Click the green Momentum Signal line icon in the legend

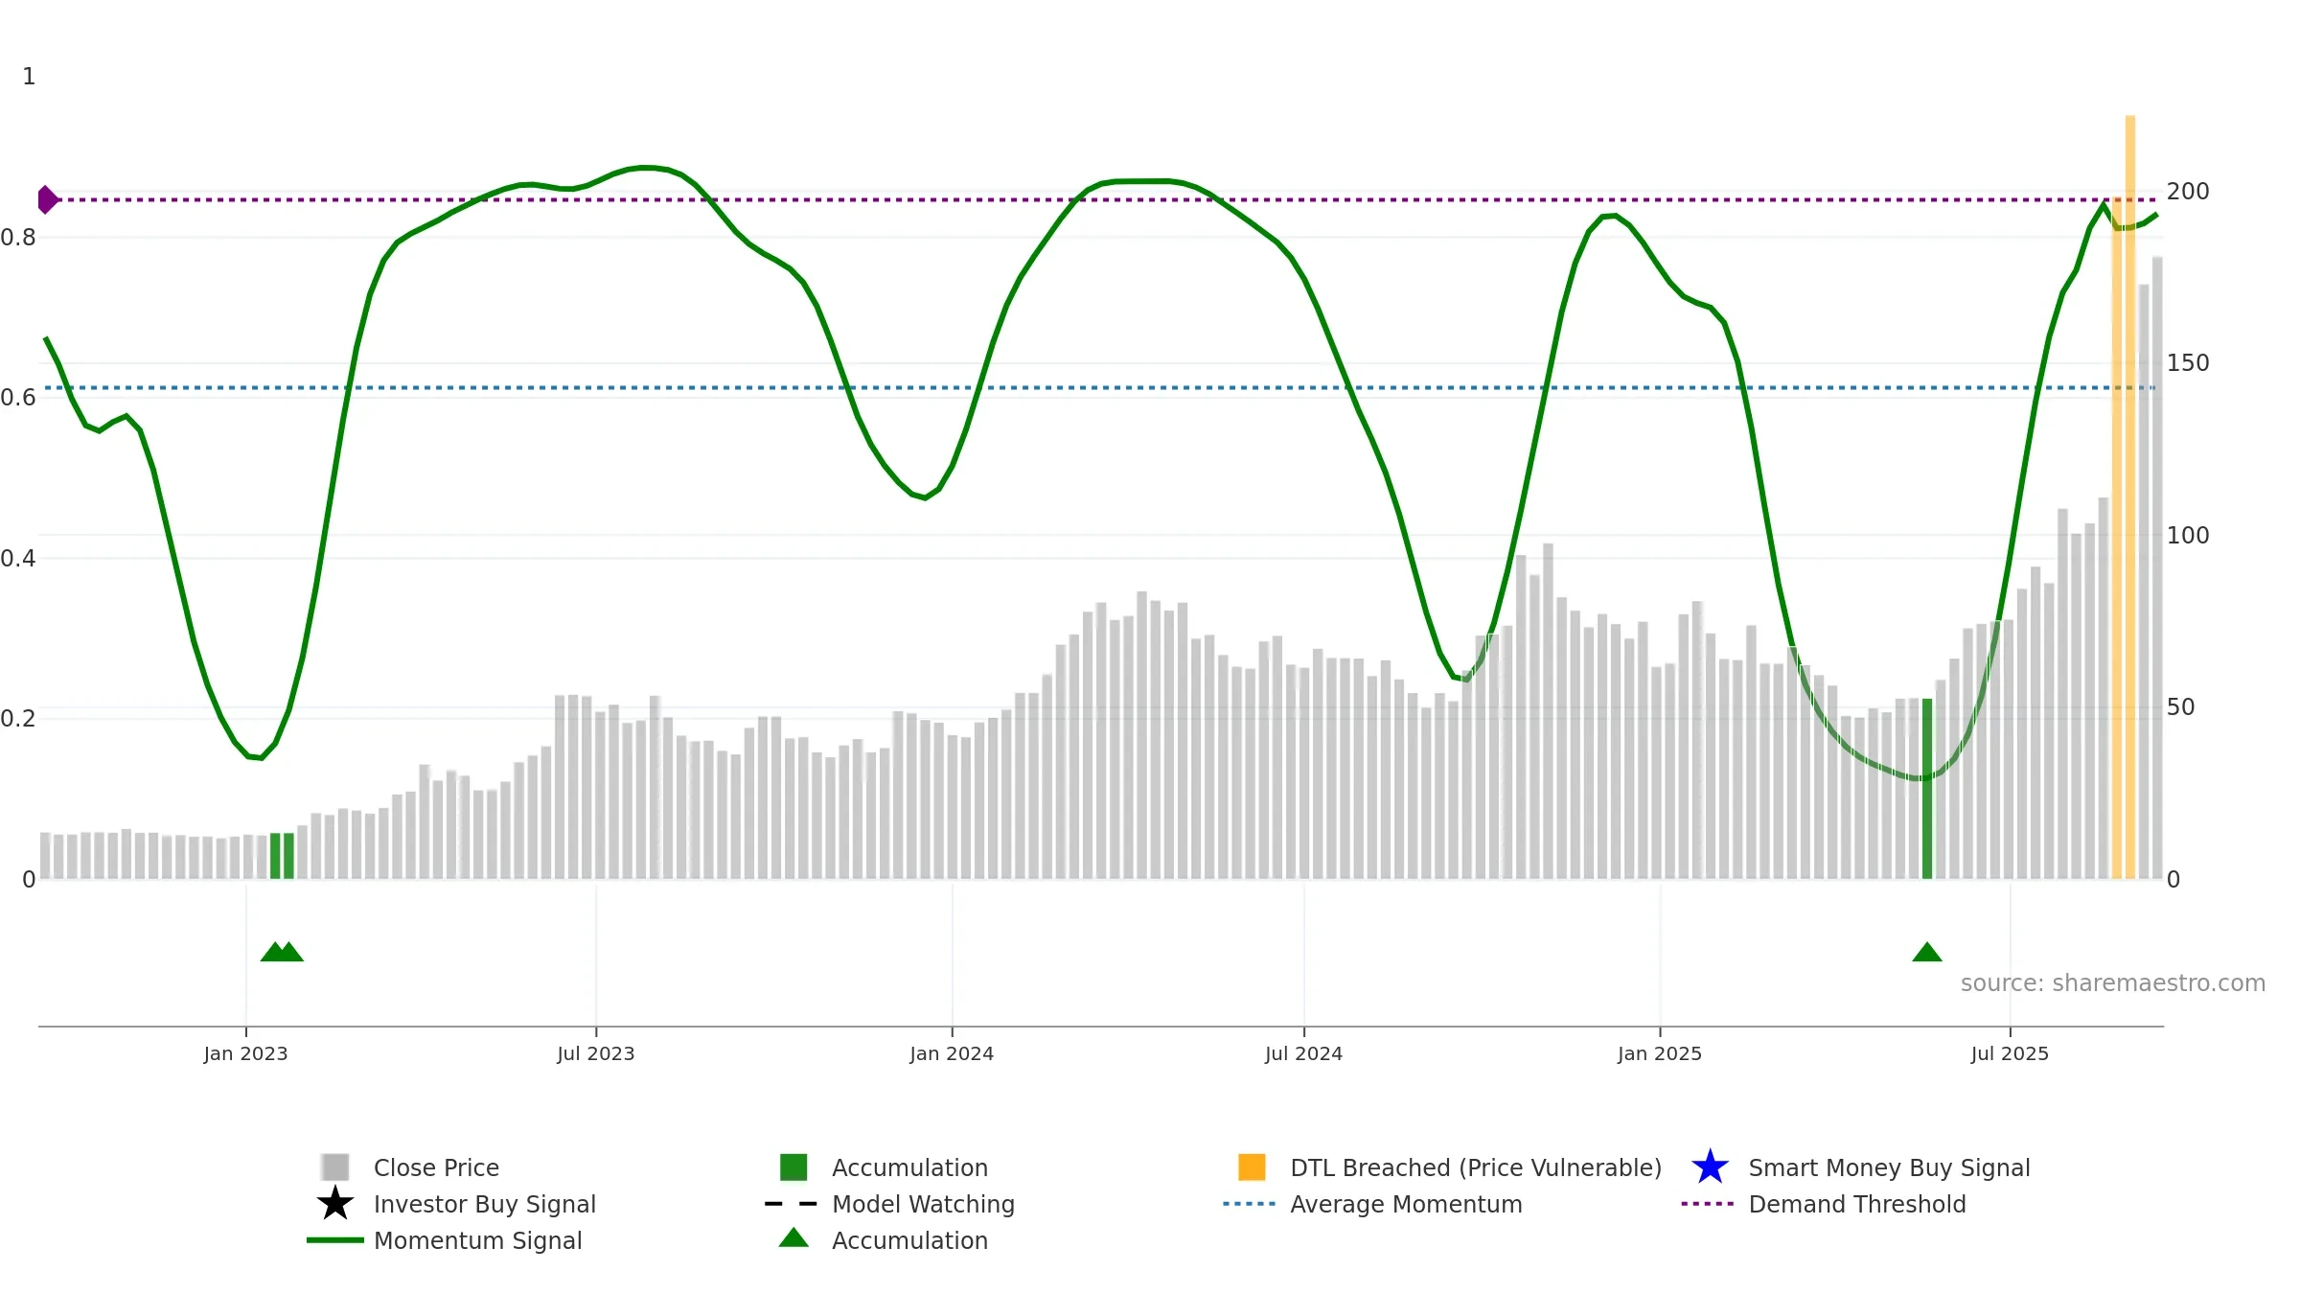[334, 1239]
